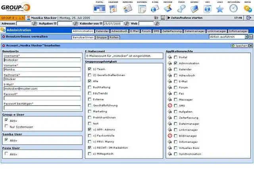The height and width of the screenshot is (169, 254).
Task: Switch to the E-Mail admin tab
Action: click(135, 31)
